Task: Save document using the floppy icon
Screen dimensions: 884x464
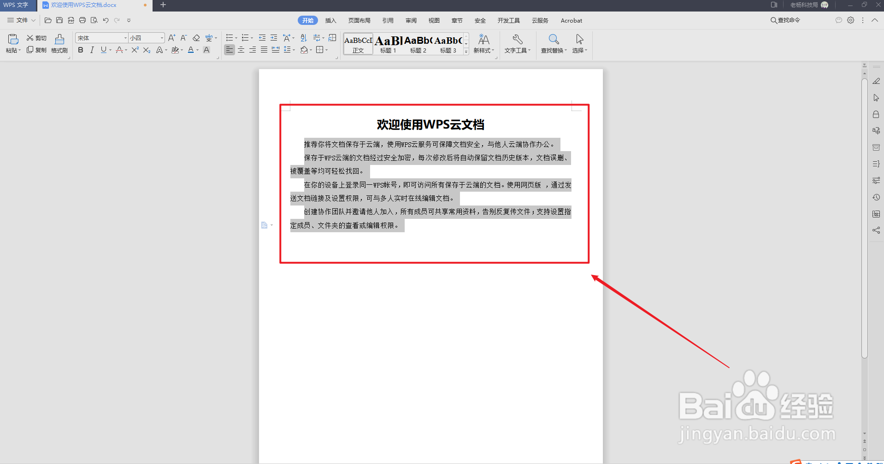Action: 59,20
